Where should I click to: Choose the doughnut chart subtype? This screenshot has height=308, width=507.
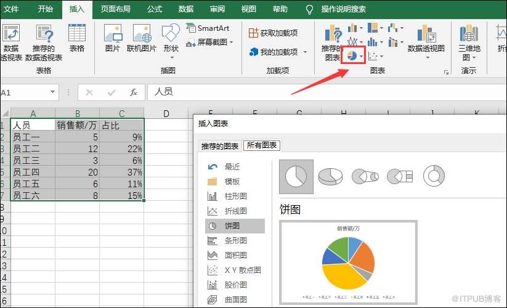click(434, 177)
